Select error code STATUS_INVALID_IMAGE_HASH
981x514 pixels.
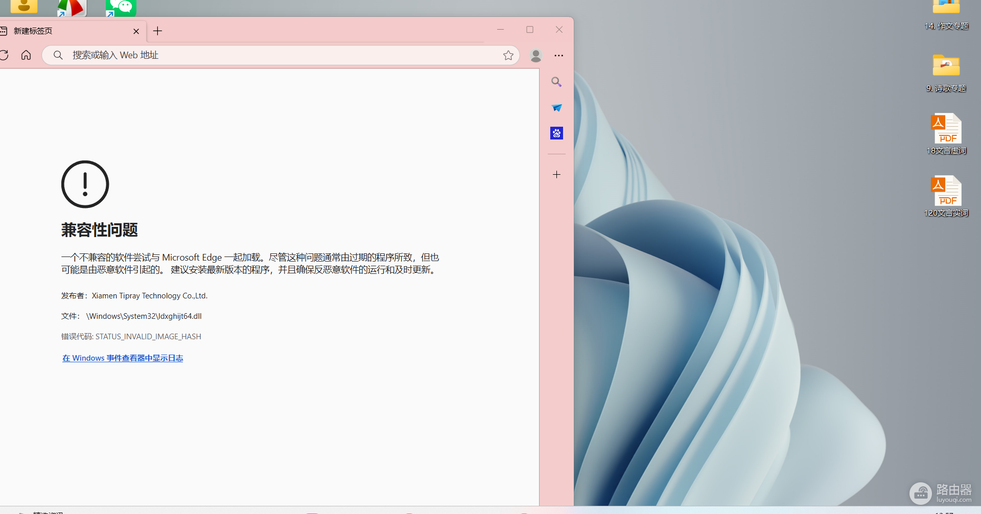(x=148, y=337)
